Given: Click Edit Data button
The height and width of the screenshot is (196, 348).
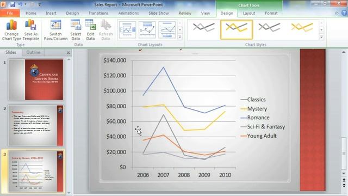Looking at the screenshot, I should coord(90,30).
